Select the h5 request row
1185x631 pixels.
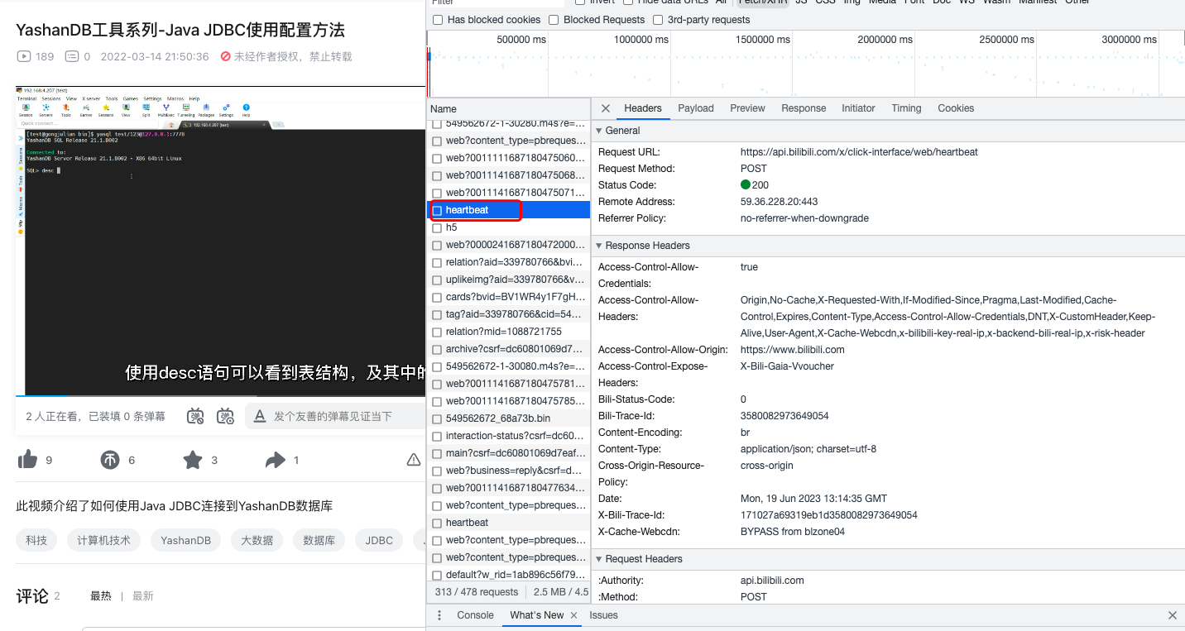click(x=509, y=227)
